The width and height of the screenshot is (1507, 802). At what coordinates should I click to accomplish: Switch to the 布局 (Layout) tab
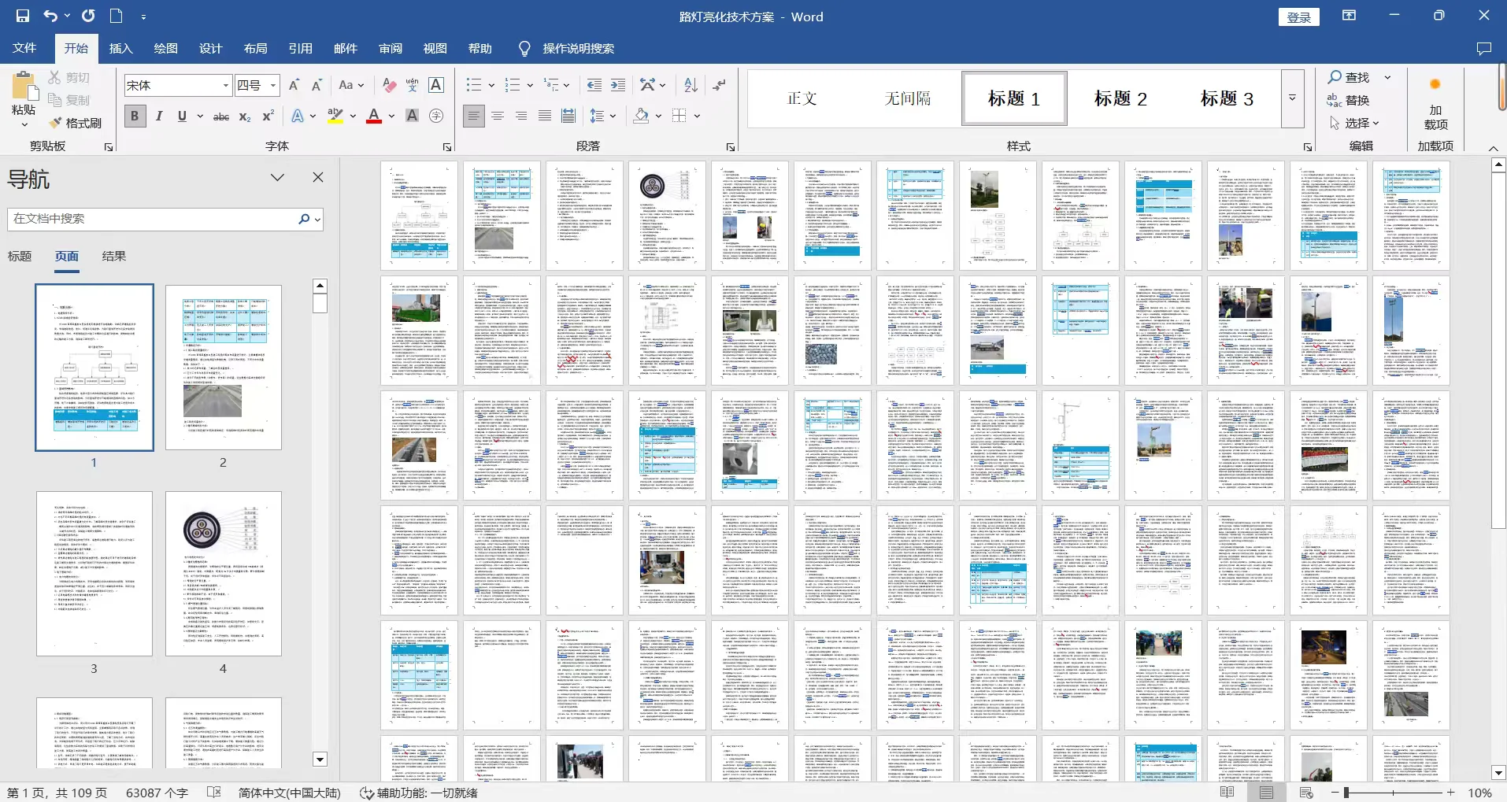(x=255, y=49)
